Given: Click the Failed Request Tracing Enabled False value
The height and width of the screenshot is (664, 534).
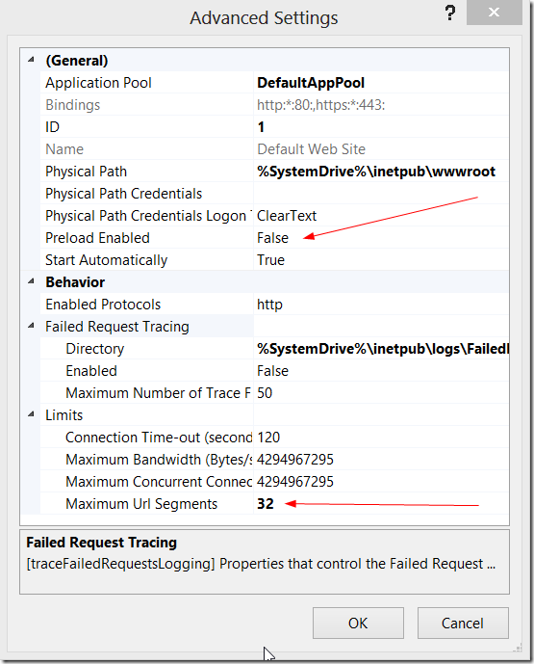Looking at the screenshot, I should tap(272, 371).
